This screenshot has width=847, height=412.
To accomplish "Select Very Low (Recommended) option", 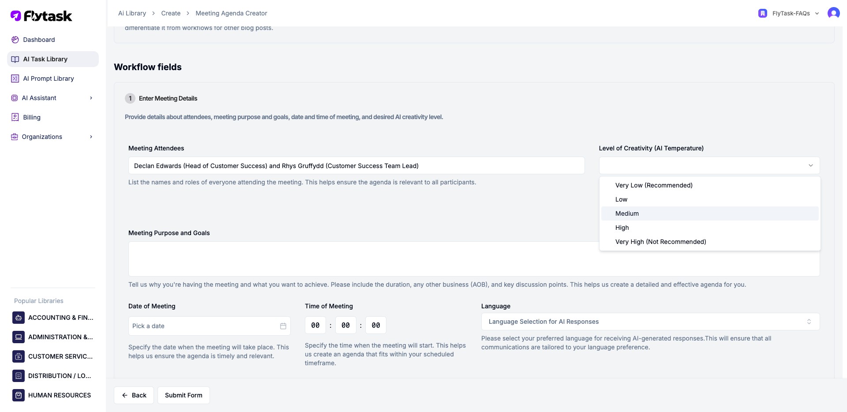I will pos(710,185).
